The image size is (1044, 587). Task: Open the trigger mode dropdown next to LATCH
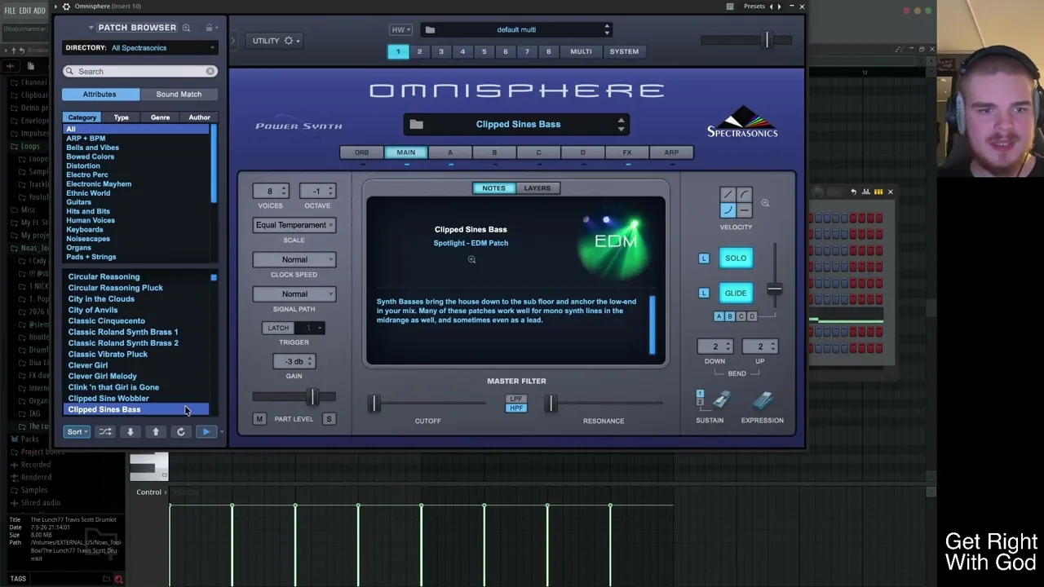pyautogui.click(x=310, y=328)
